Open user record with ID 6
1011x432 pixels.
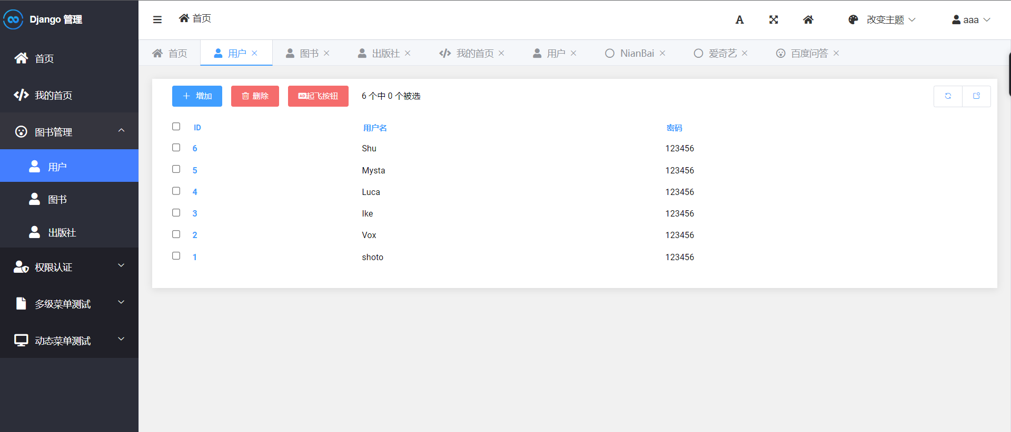tap(195, 149)
